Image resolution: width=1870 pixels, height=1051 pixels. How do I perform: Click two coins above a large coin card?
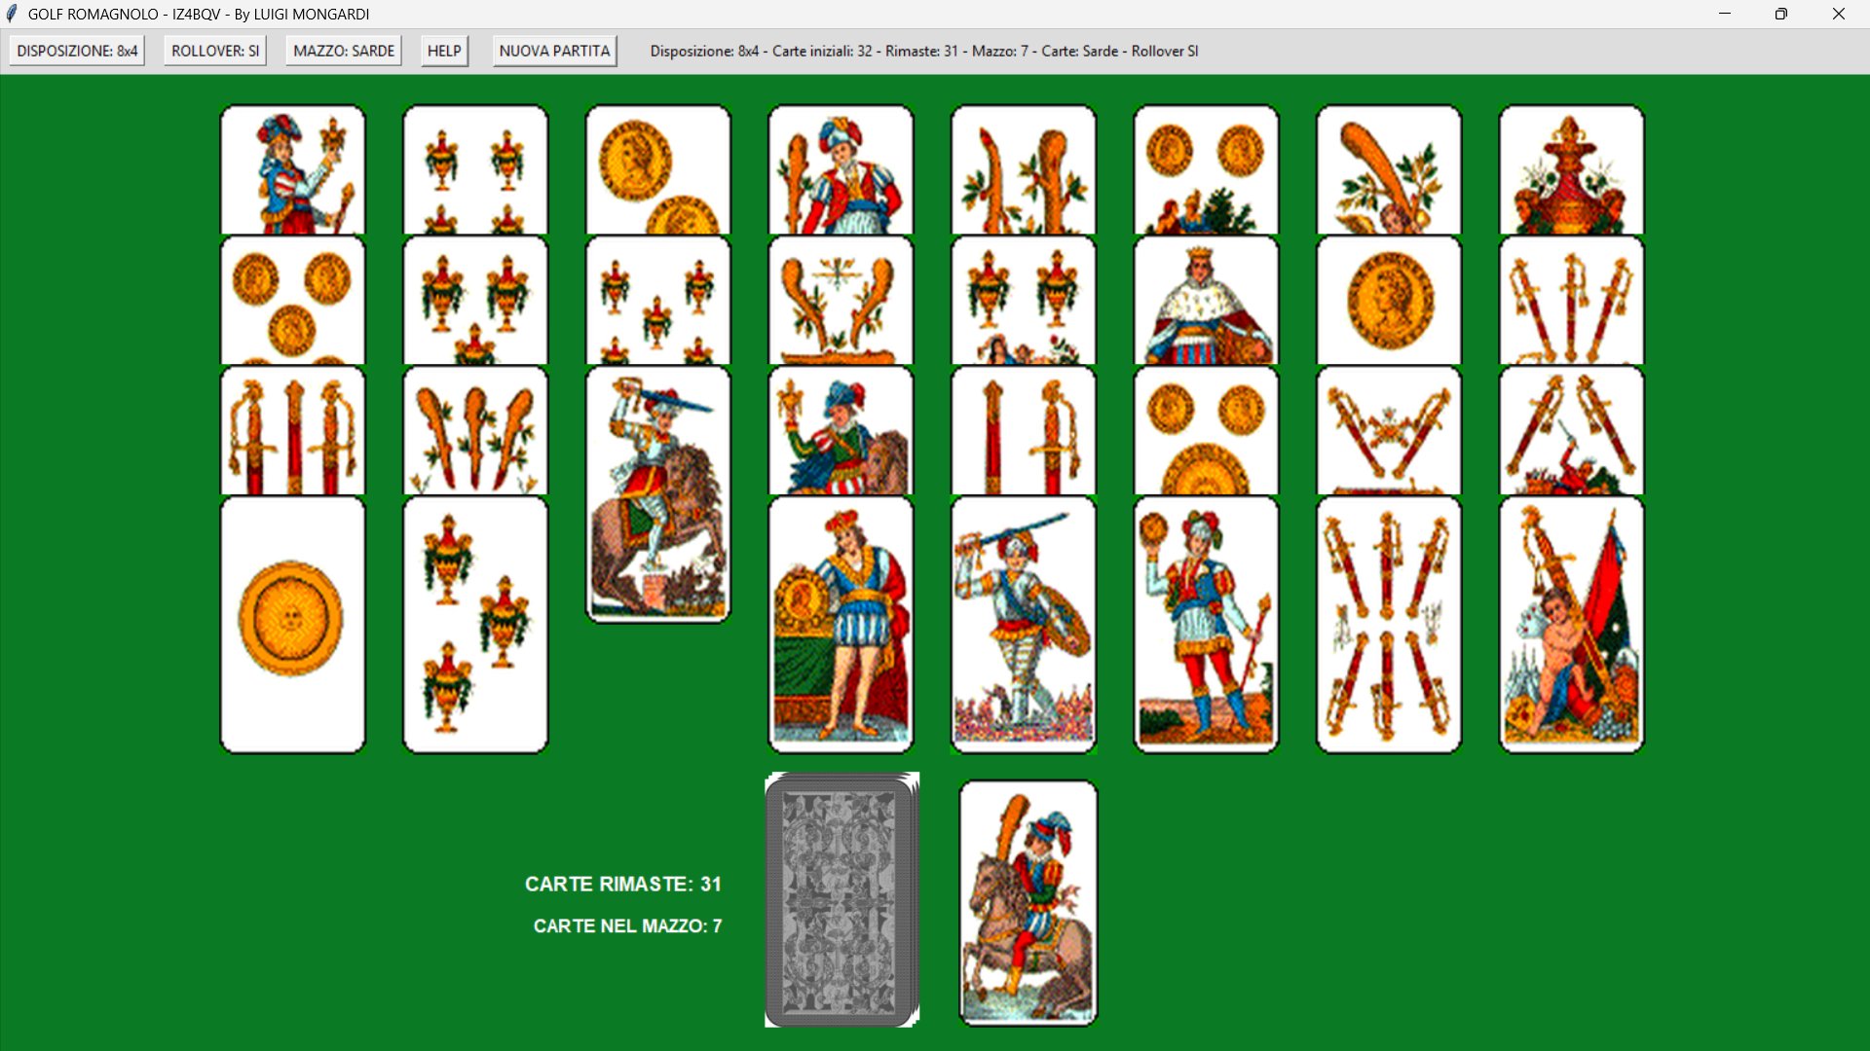click(1207, 431)
